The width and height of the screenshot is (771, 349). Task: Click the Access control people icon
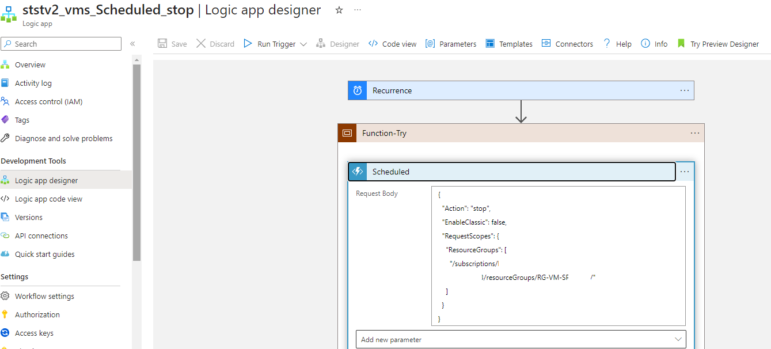pos(5,102)
